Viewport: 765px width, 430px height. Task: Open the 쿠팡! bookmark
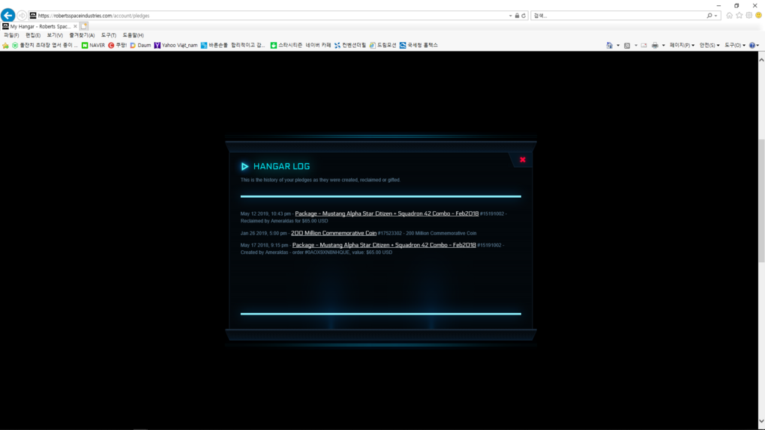point(117,46)
